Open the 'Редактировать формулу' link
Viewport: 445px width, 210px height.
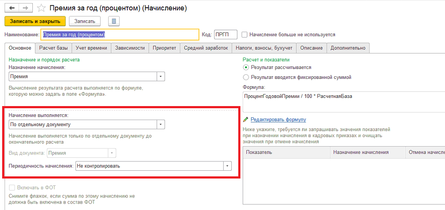(x=278, y=119)
